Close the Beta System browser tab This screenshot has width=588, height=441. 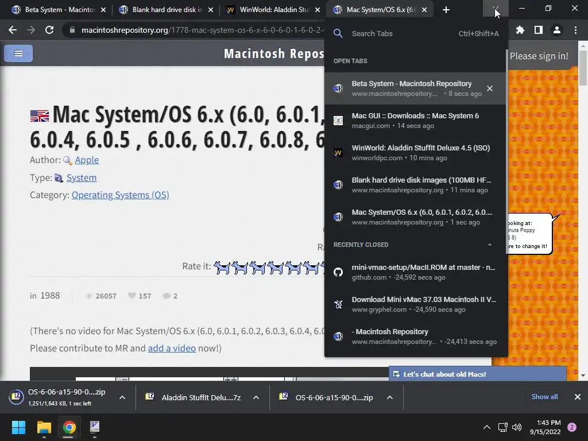point(103,10)
